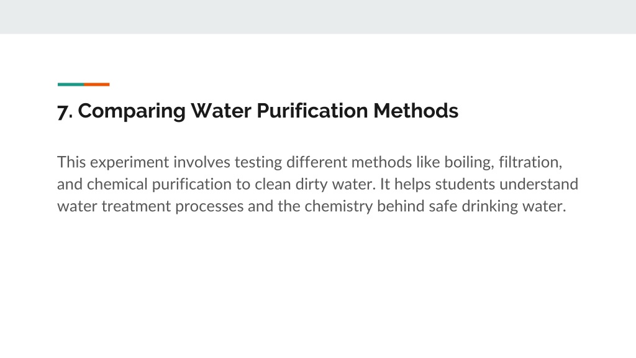
Task: Click the word 'Comparing' in the heading
Action: [132, 111]
